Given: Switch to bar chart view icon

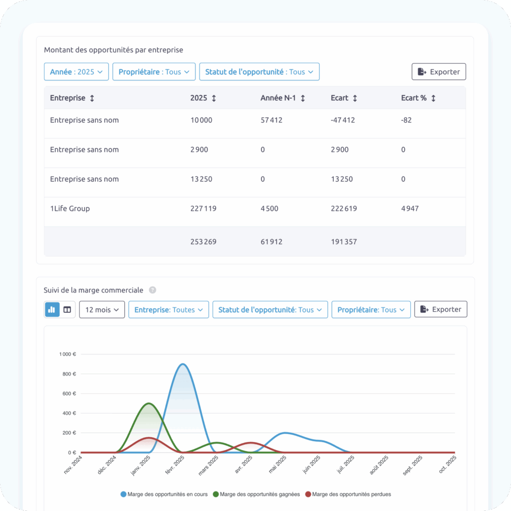Looking at the screenshot, I should click(x=52, y=309).
